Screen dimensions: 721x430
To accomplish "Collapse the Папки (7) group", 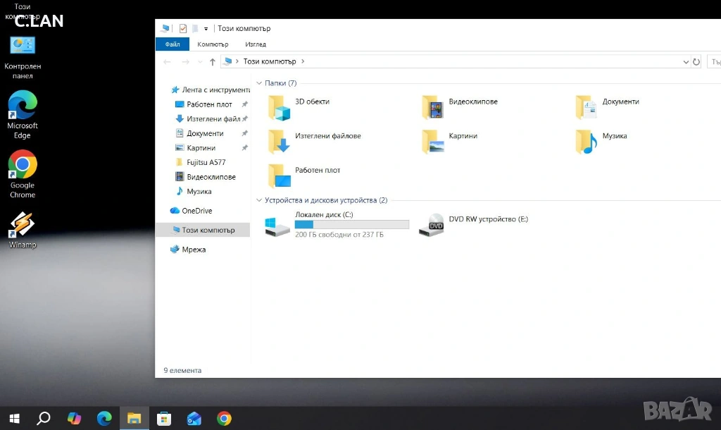I will [259, 83].
